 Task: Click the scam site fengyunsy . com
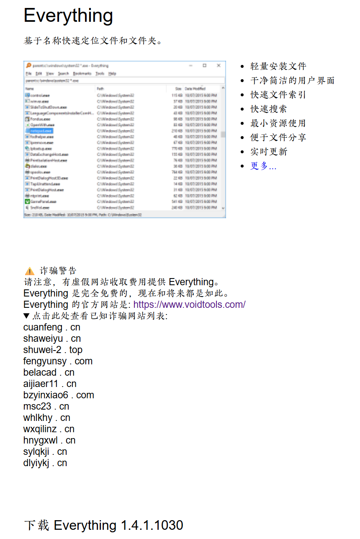point(58,361)
